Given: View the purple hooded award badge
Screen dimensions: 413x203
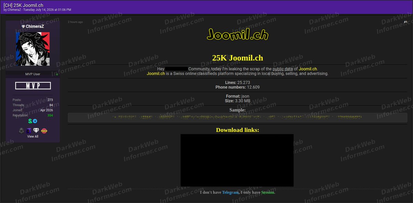Looking at the screenshot, I should (x=29, y=131).
